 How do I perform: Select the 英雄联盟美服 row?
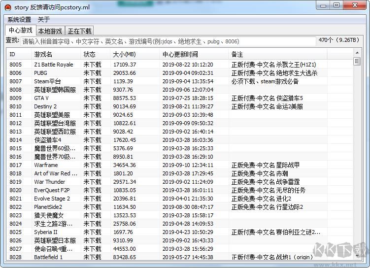179,115
